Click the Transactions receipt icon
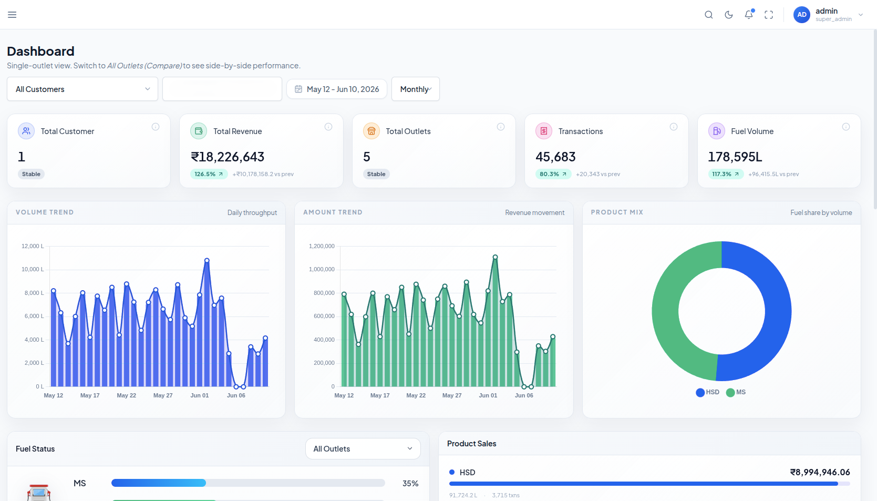 [x=544, y=131]
